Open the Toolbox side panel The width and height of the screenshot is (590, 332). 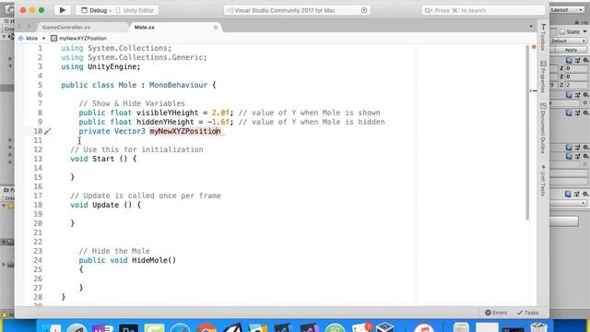[x=543, y=37]
